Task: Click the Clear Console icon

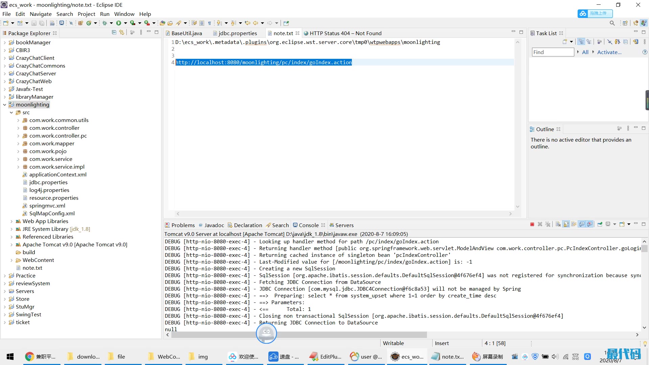Action: click(x=558, y=224)
